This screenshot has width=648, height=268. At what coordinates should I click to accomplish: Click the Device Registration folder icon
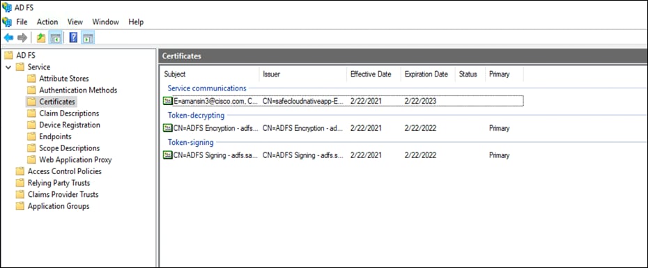click(x=31, y=125)
